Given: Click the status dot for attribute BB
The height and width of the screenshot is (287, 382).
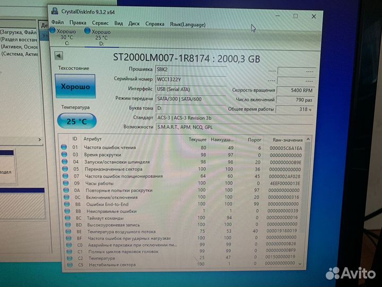Looking at the screenshot, I should coord(67,211).
